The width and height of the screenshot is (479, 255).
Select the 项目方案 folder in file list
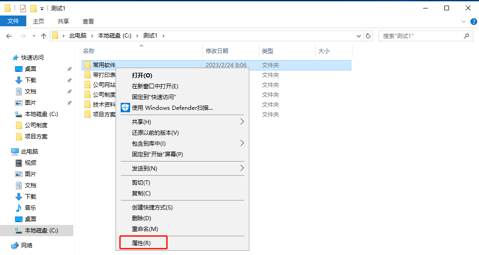pyautogui.click(x=104, y=114)
